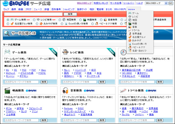This screenshot has width=175, height=124.
Task: Select the 名古屋グルメ検索 radio button
Action: click(x=8, y=24)
